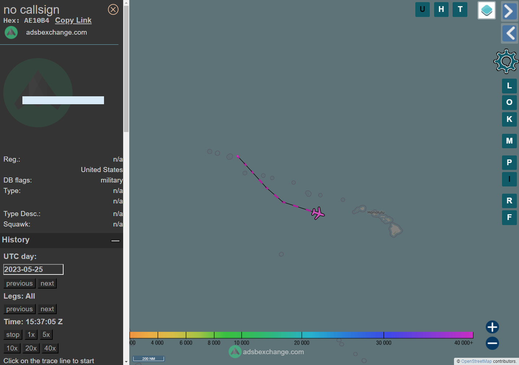519x365 pixels.
Task: Toggle the P map button
Action: click(509, 163)
